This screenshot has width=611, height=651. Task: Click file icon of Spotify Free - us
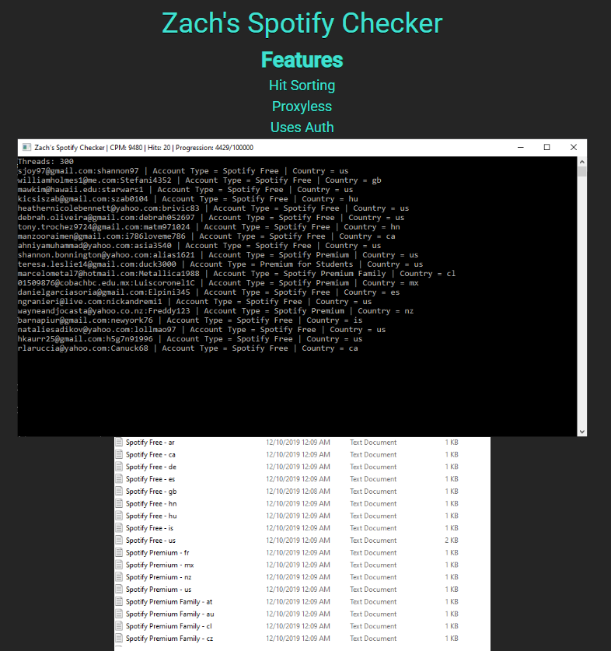pos(119,540)
